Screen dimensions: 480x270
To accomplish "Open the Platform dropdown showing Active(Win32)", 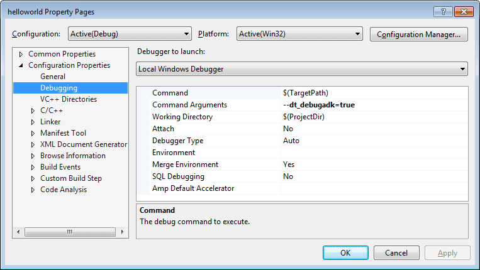I will 299,34.
